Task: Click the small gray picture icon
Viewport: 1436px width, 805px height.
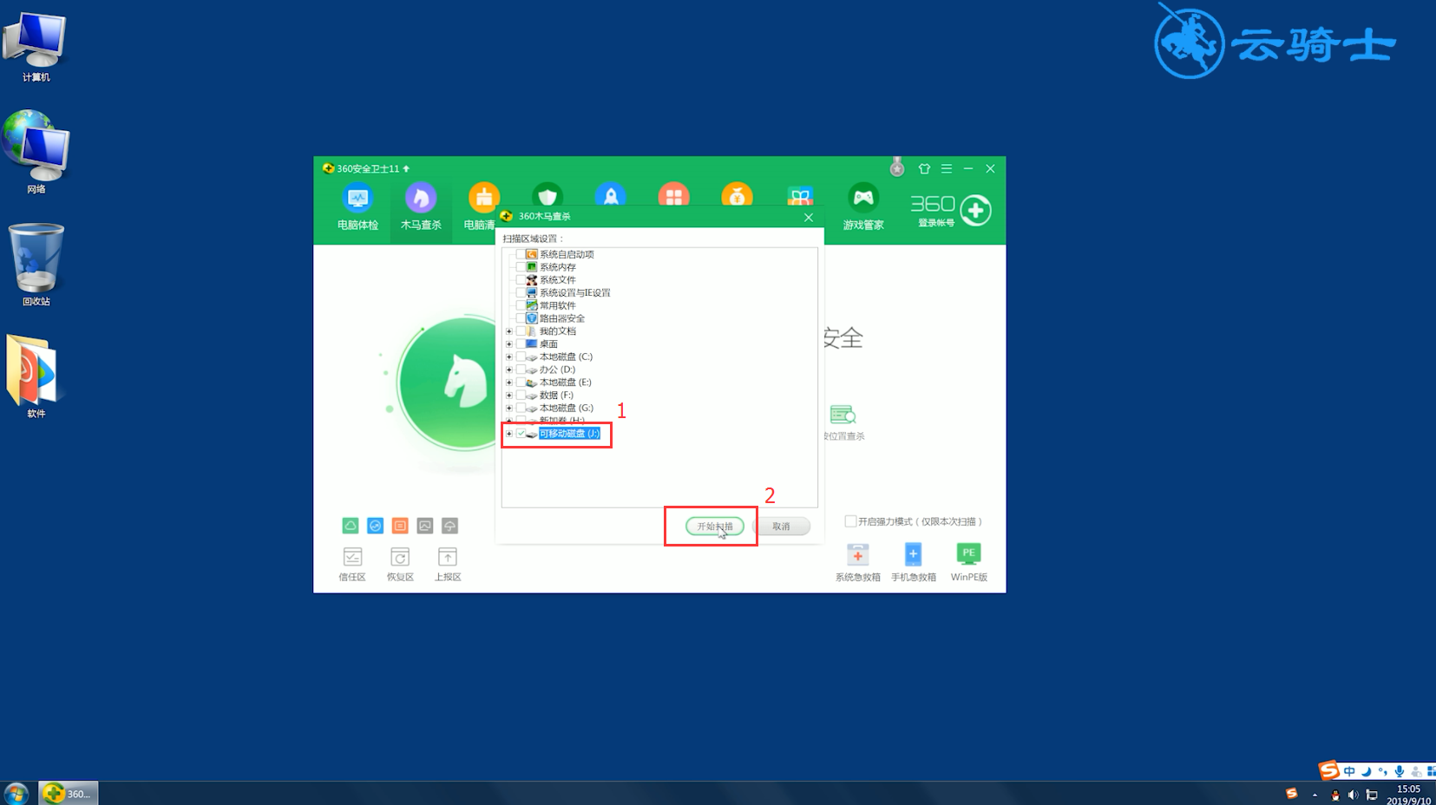Action: click(x=425, y=526)
